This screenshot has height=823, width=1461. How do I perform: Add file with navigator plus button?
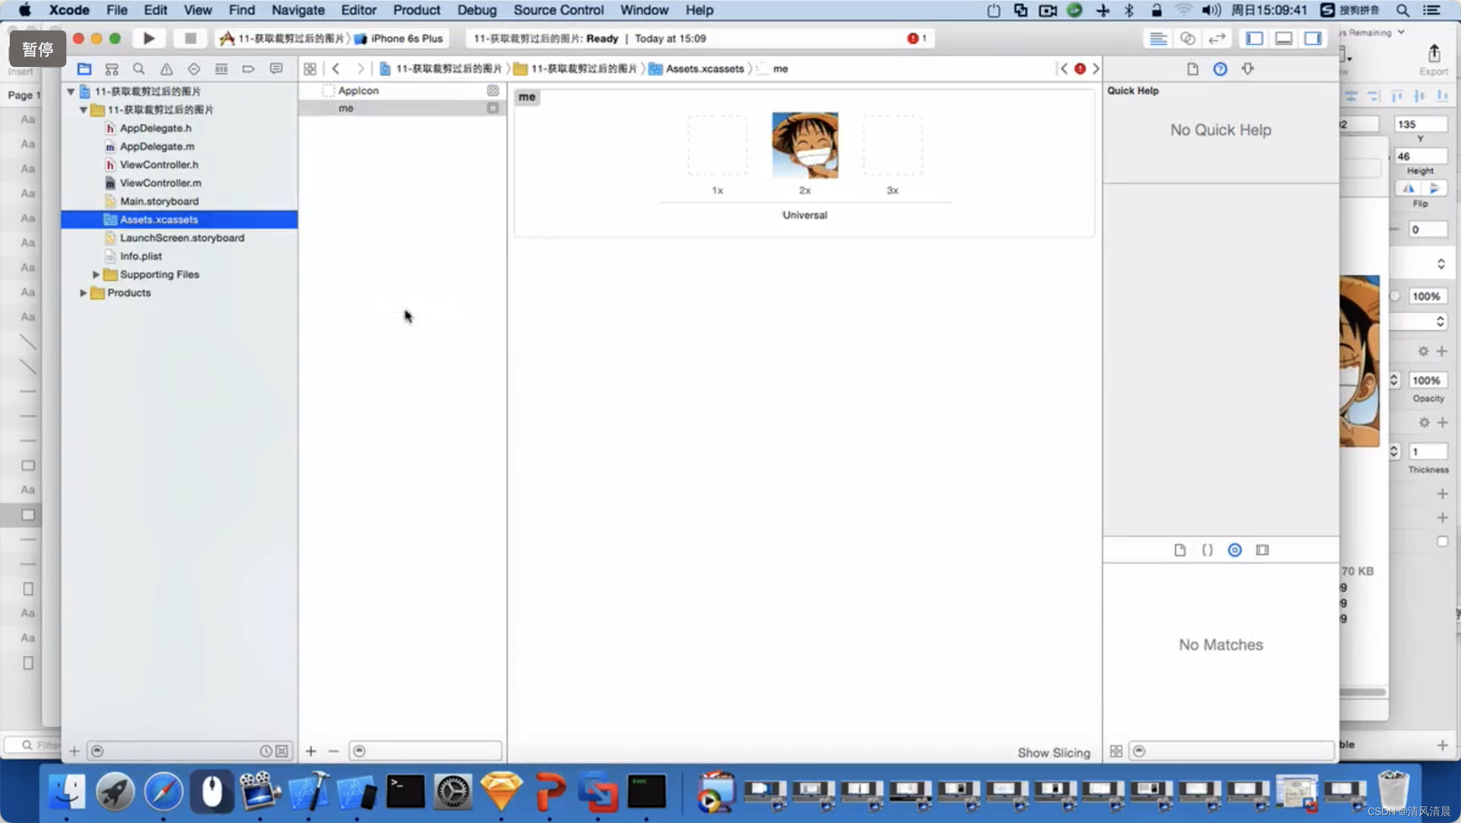coord(74,751)
